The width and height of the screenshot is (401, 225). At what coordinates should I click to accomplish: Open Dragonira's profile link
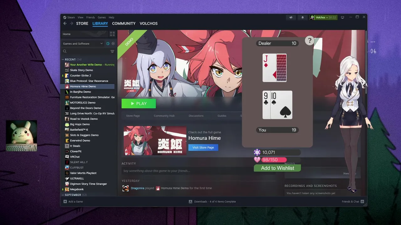point(138,188)
